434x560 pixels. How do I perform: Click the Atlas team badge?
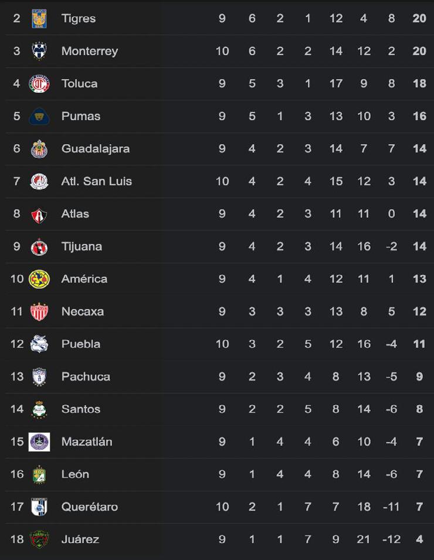tap(39, 214)
